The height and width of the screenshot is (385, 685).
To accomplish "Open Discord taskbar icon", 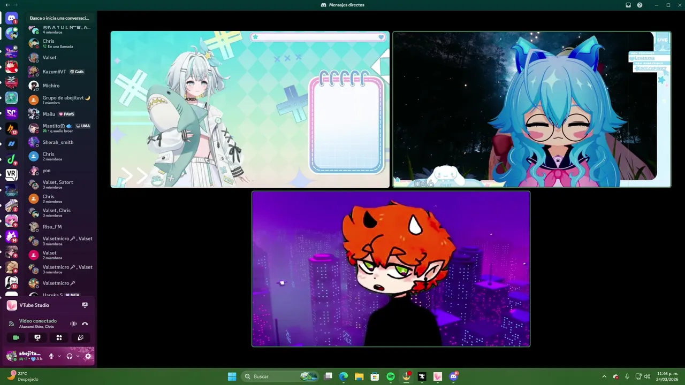I will tap(454, 376).
